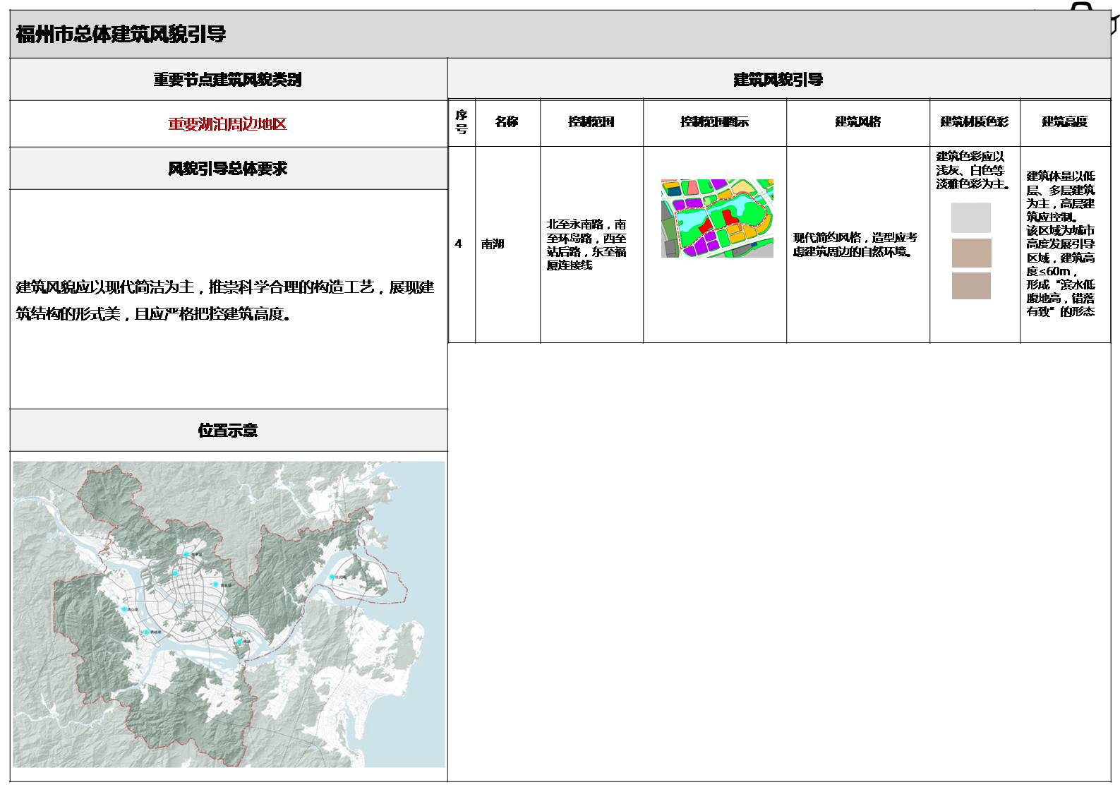Select the 位置示意 section header
The height and width of the screenshot is (792, 1120).
click(227, 430)
